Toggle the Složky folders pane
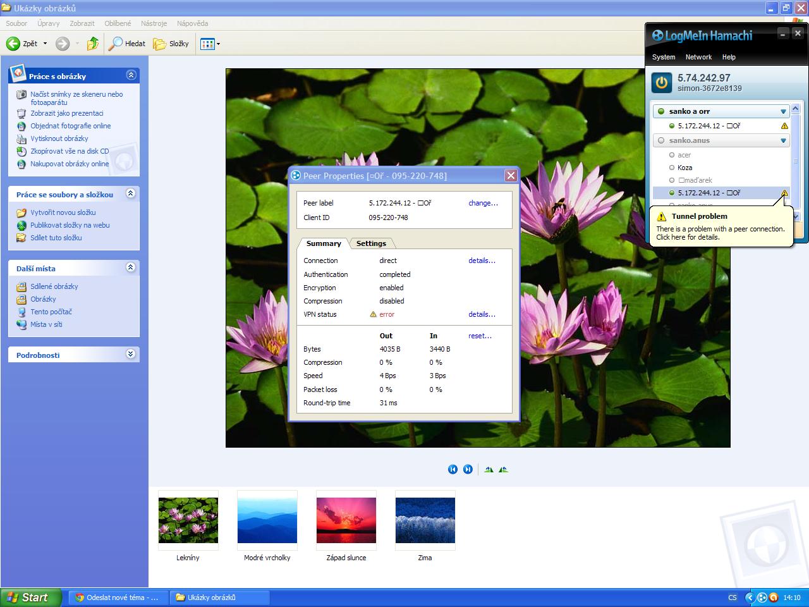 [x=171, y=44]
